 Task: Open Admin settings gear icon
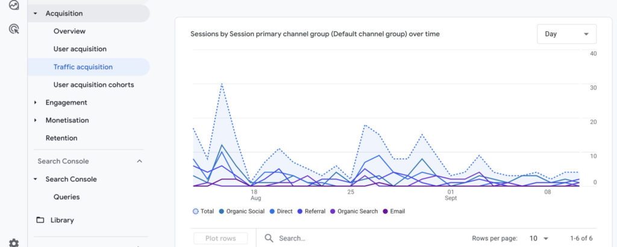[x=14, y=243]
